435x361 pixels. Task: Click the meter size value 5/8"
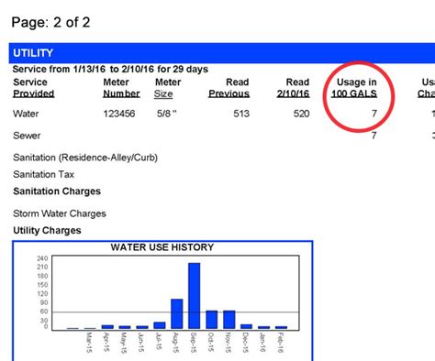click(x=167, y=114)
